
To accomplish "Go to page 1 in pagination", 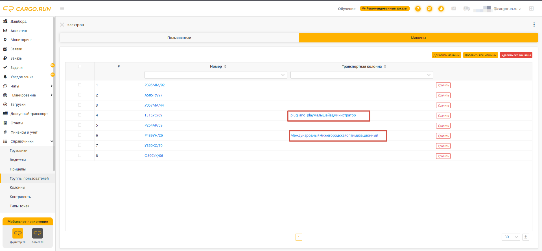I will [299, 237].
